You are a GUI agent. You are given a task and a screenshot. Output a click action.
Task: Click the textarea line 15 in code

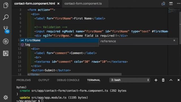81,62
